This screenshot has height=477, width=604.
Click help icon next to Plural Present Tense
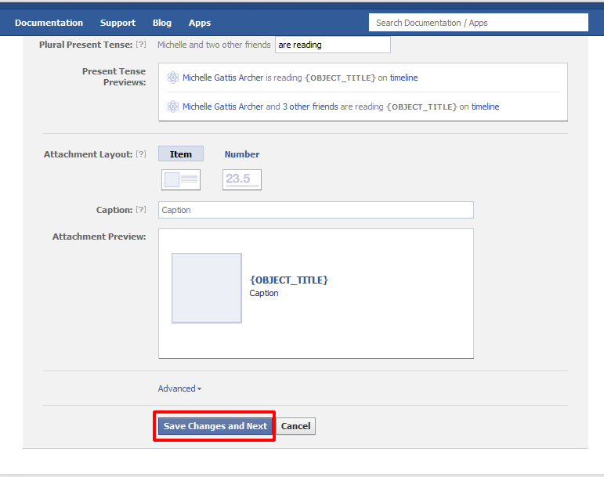click(x=141, y=45)
